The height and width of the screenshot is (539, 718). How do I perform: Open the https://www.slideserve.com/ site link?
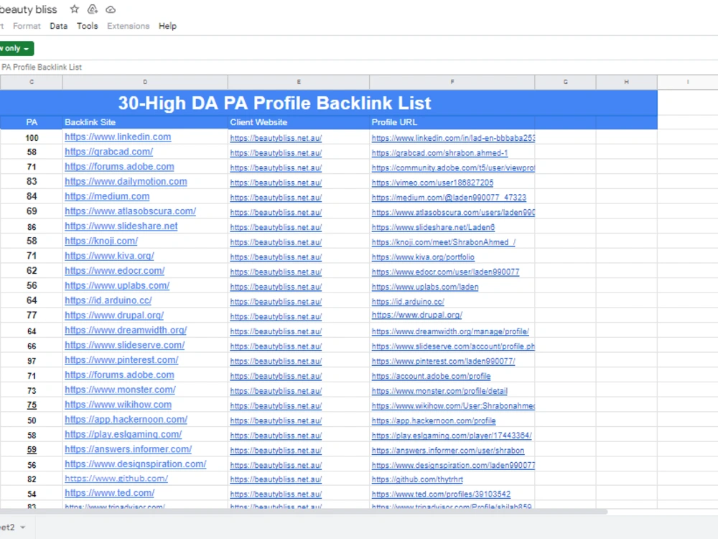pyautogui.click(x=125, y=345)
